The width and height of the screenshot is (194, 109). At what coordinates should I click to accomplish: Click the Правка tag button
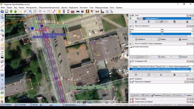(162, 39)
